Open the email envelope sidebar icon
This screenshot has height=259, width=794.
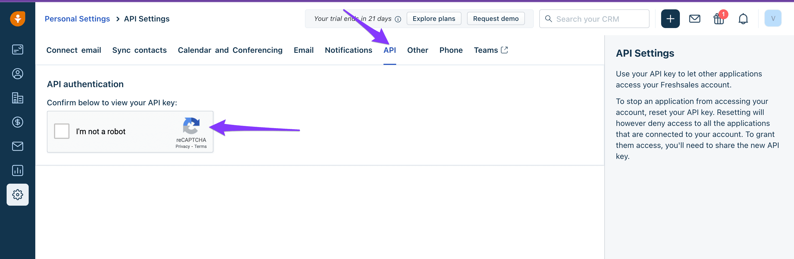(x=18, y=146)
